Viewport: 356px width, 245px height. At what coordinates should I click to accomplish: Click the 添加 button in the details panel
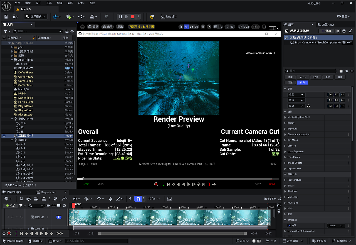tap(326, 31)
